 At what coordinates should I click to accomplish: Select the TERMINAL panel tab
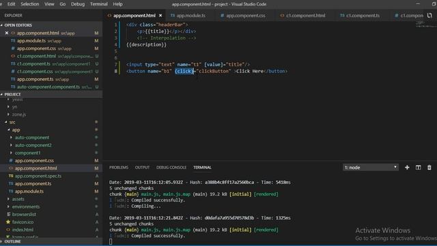(202, 167)
